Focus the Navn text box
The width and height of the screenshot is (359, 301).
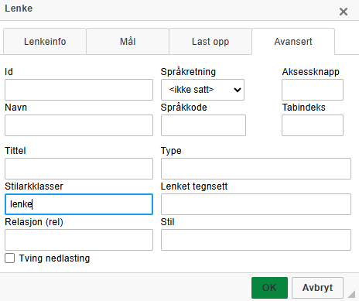pos(79,125)
